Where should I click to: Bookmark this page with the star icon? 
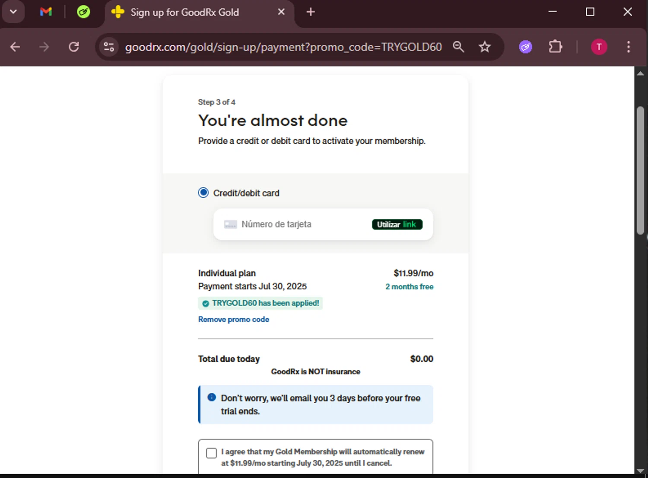coord(485,47)
